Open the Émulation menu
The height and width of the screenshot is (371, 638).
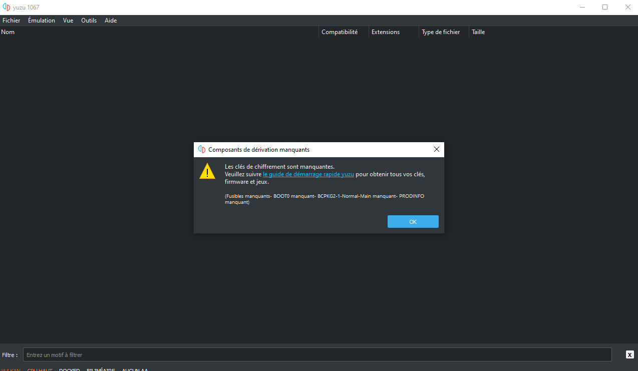point(42,21)
